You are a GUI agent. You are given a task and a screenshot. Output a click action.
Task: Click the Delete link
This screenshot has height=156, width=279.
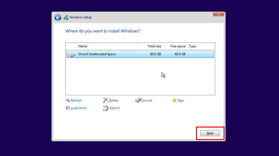(113, 100)
